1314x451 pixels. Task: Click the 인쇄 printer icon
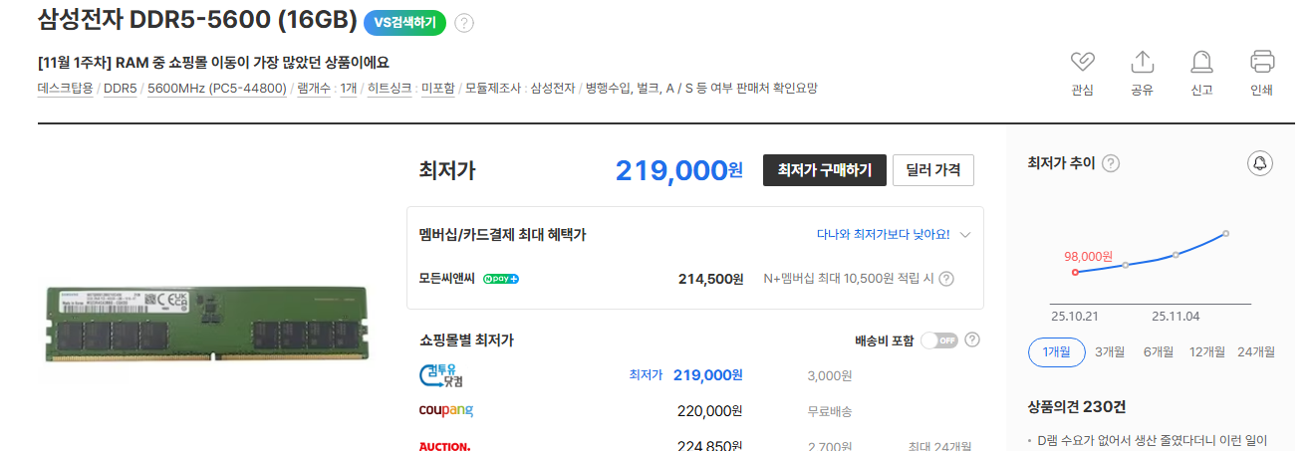click(x=1262, y=62)
